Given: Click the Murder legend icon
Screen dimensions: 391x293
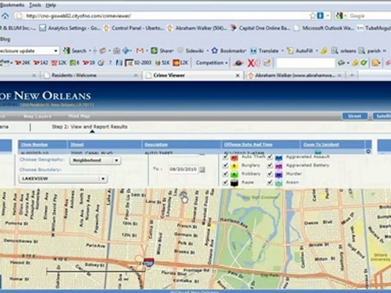Looking at the screenshot, I should pyautogui.click(x=279, y=175).
